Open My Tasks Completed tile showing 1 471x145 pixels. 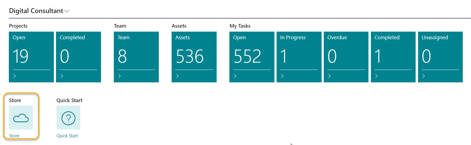click(x=393, y=57)
